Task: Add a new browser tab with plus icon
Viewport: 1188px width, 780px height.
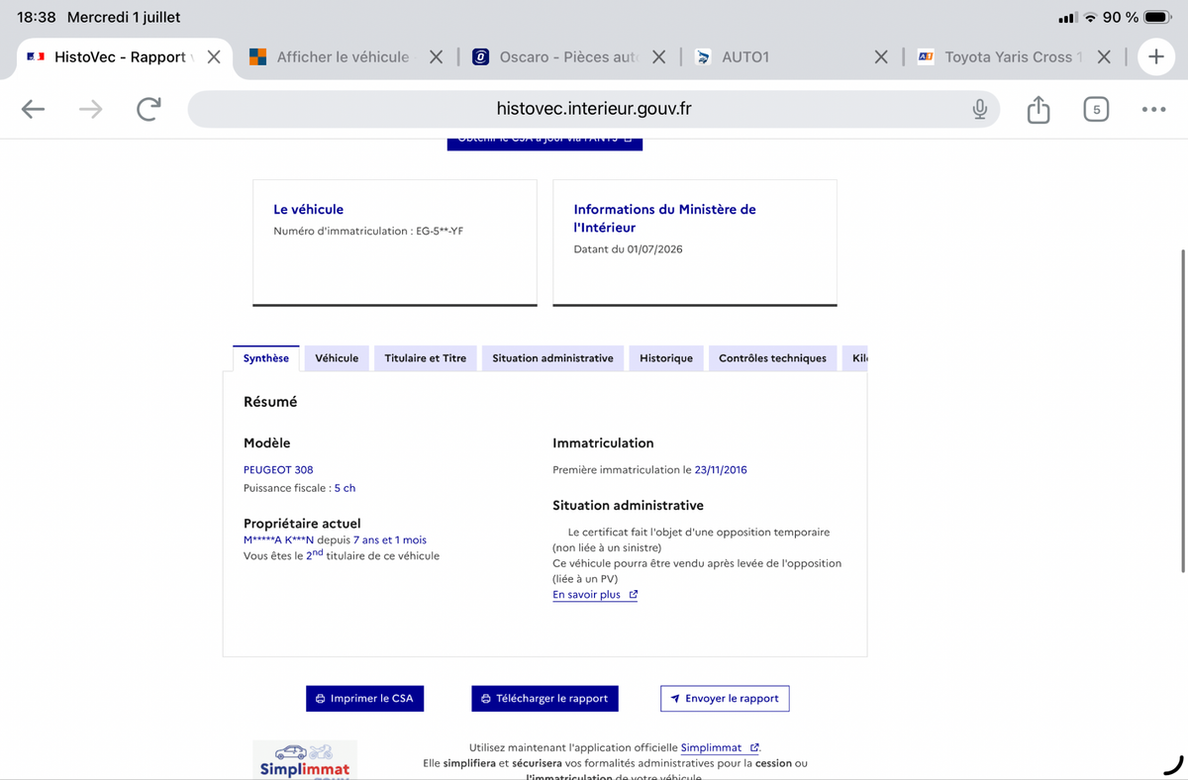Action: [1156, 57]
